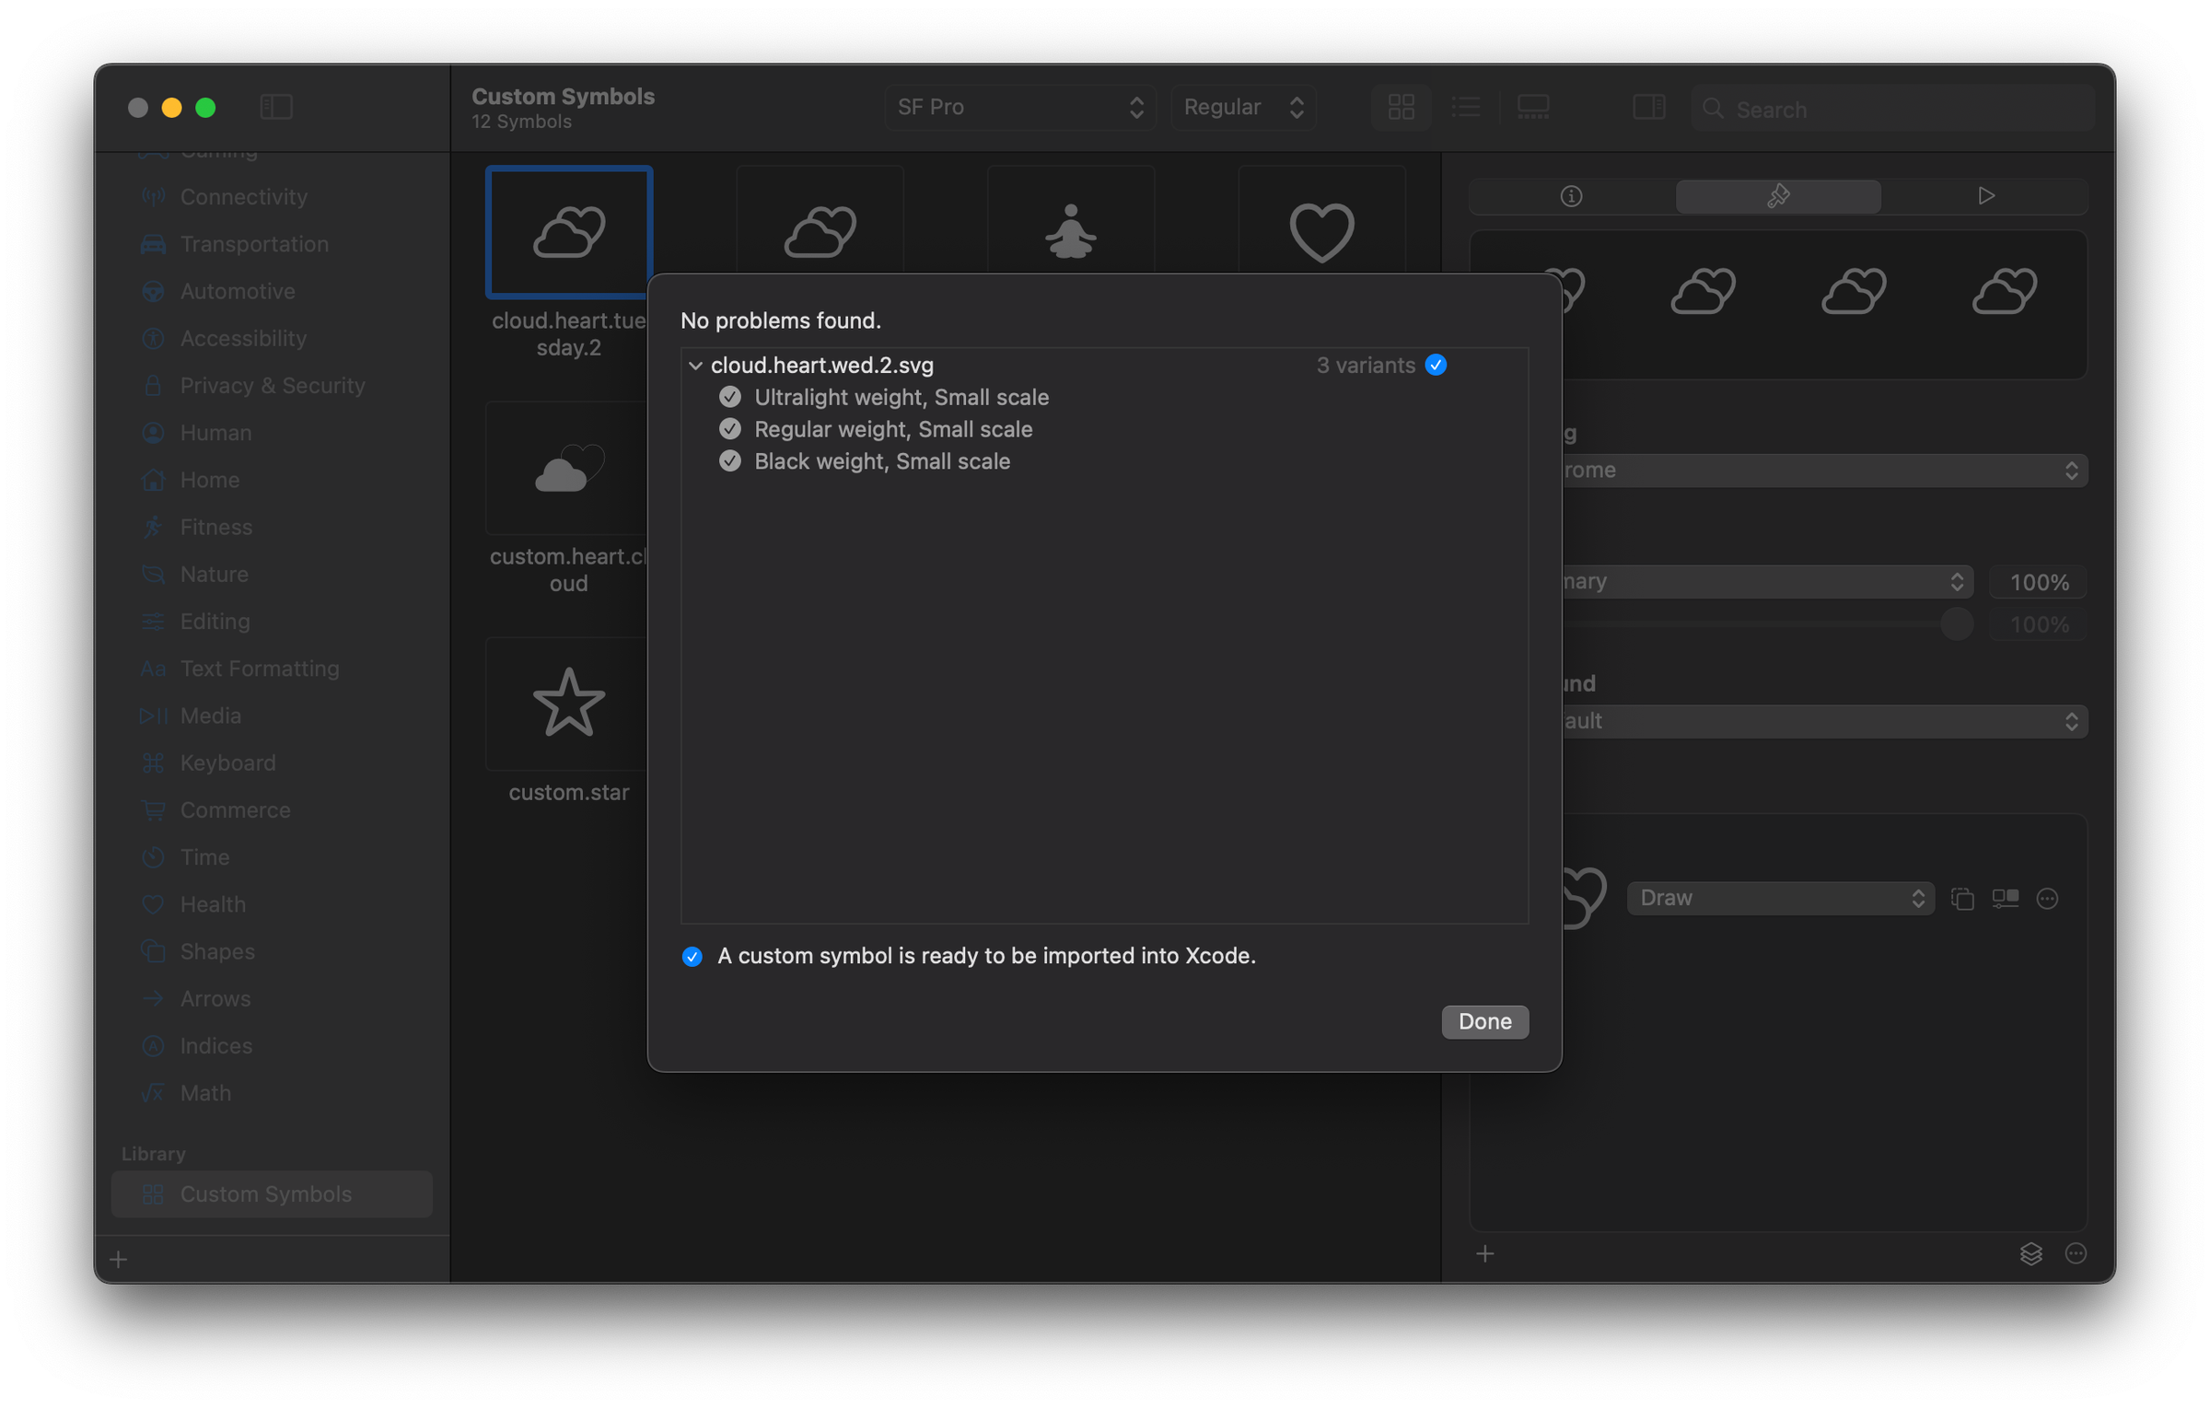Screen dimensions: 2210x1408
Task: Open the Regular weight dropdown
Action: tap(1244, 107)
